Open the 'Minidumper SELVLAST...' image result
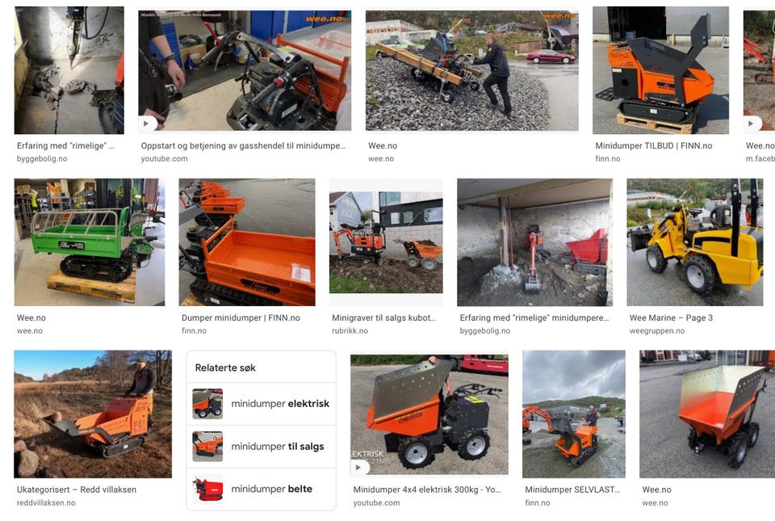The width and height of the screenshot is (775, 521). [x=574, y=414]
